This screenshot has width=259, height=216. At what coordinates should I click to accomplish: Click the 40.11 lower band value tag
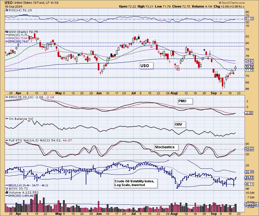(249, 184)
